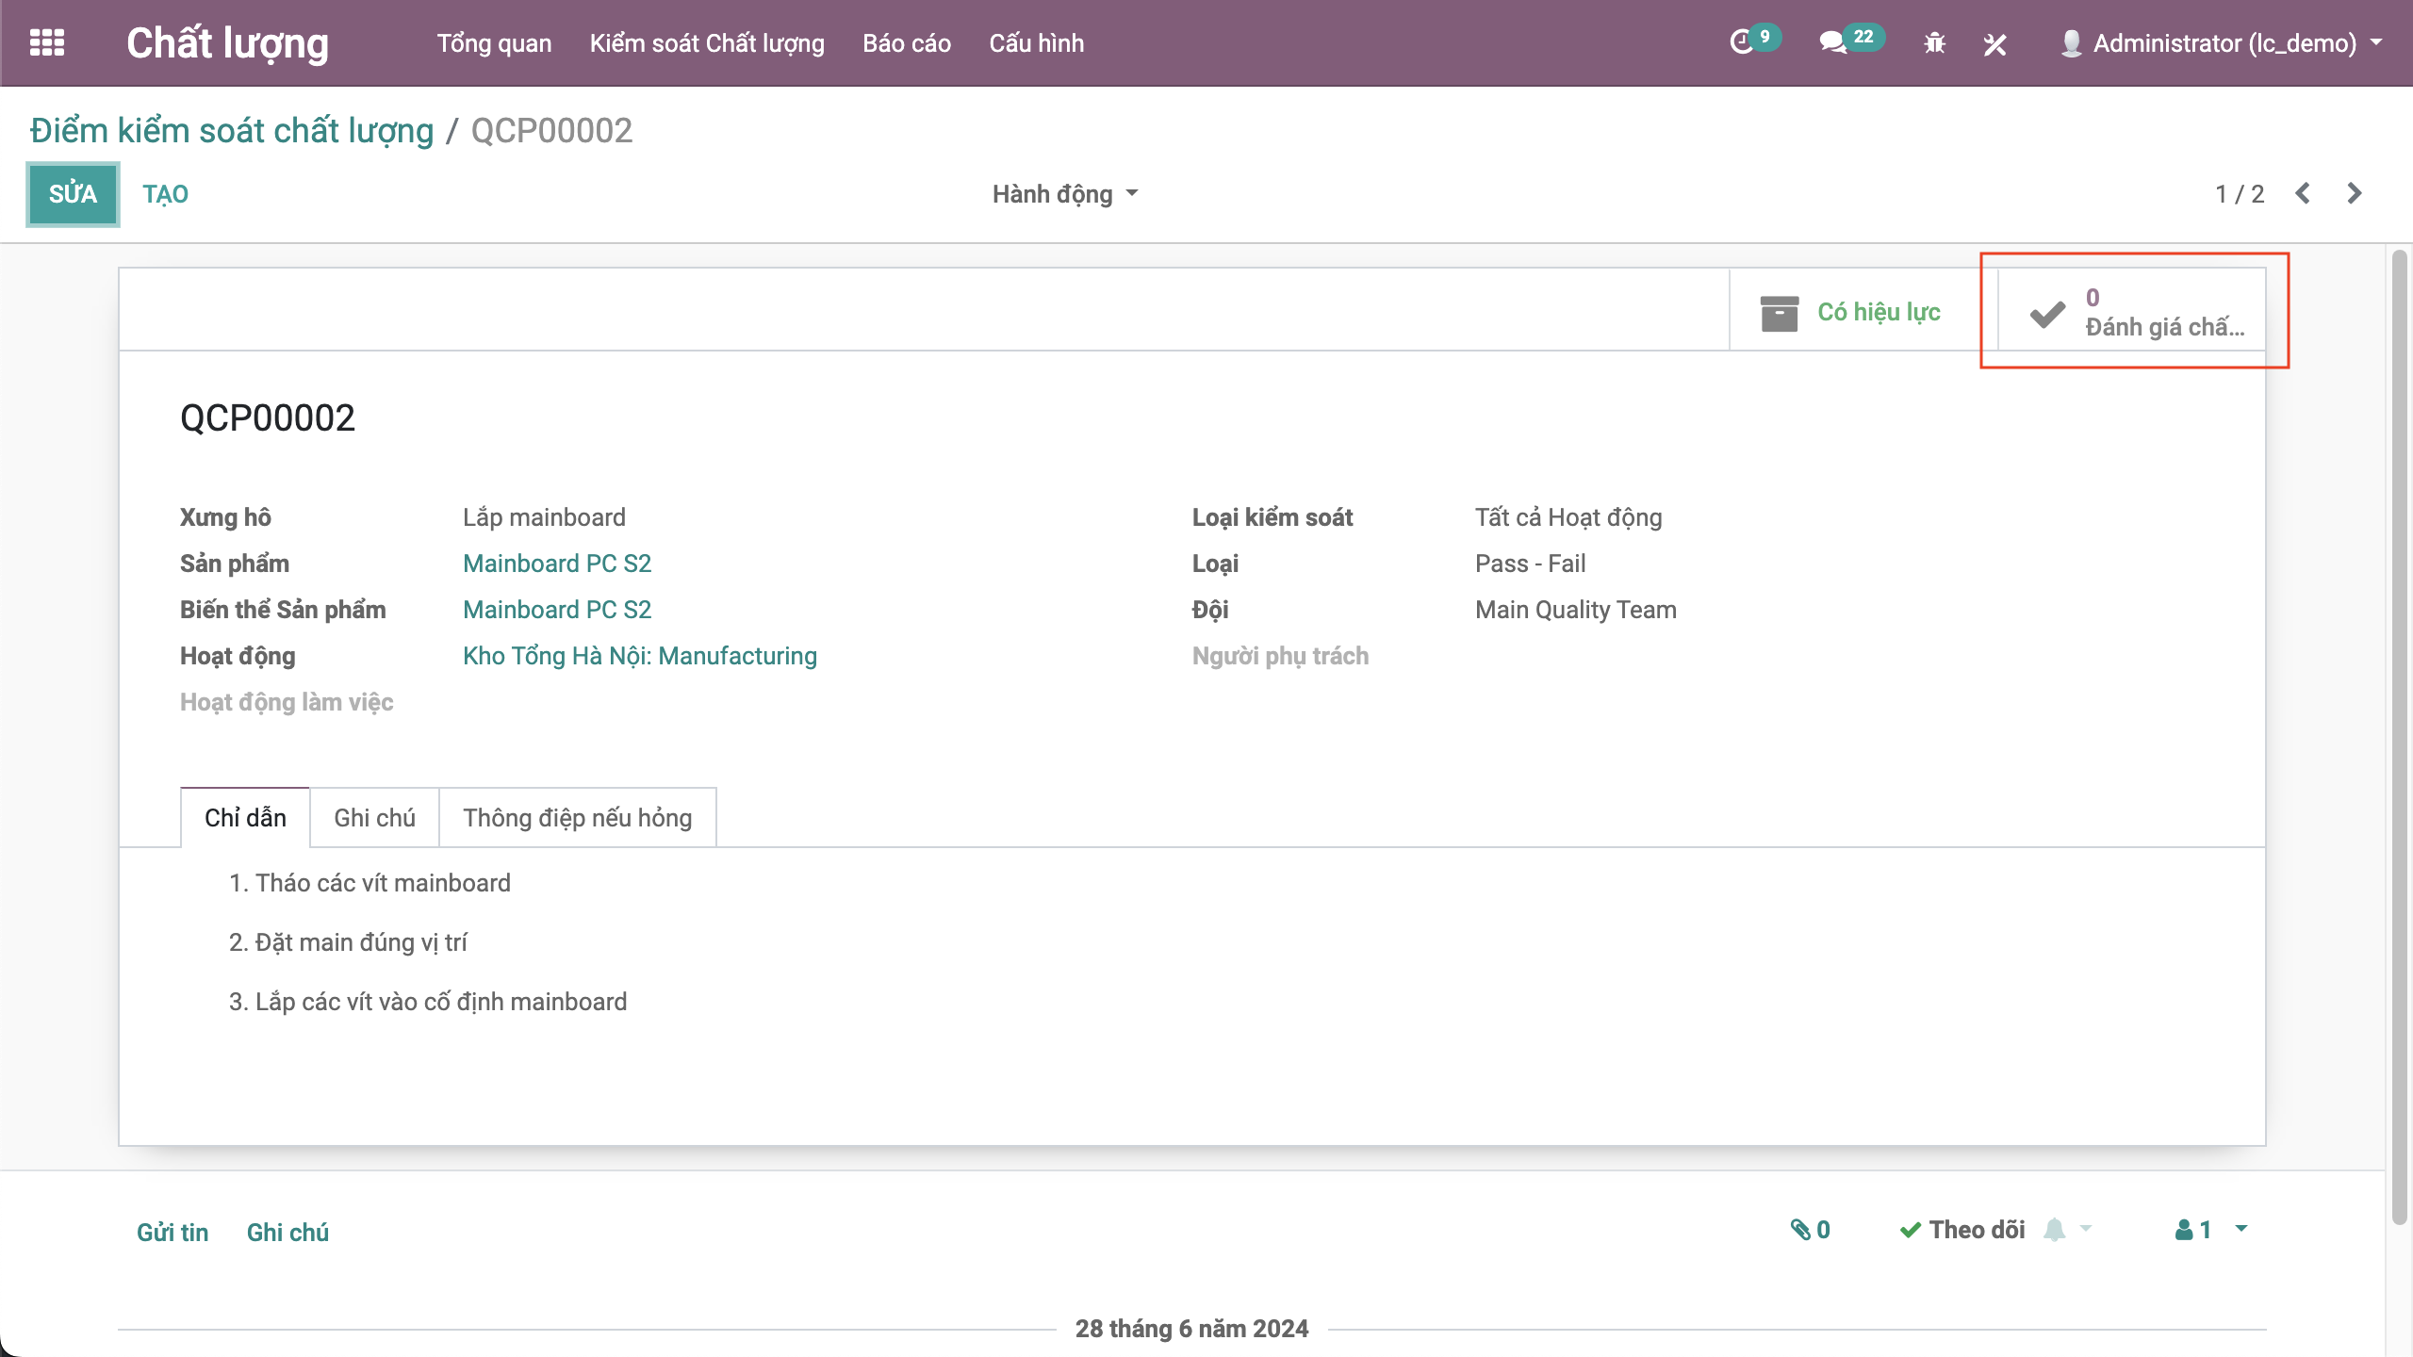Click the debug bug icon
2413x1357 pixels.
coord(1934,43)
